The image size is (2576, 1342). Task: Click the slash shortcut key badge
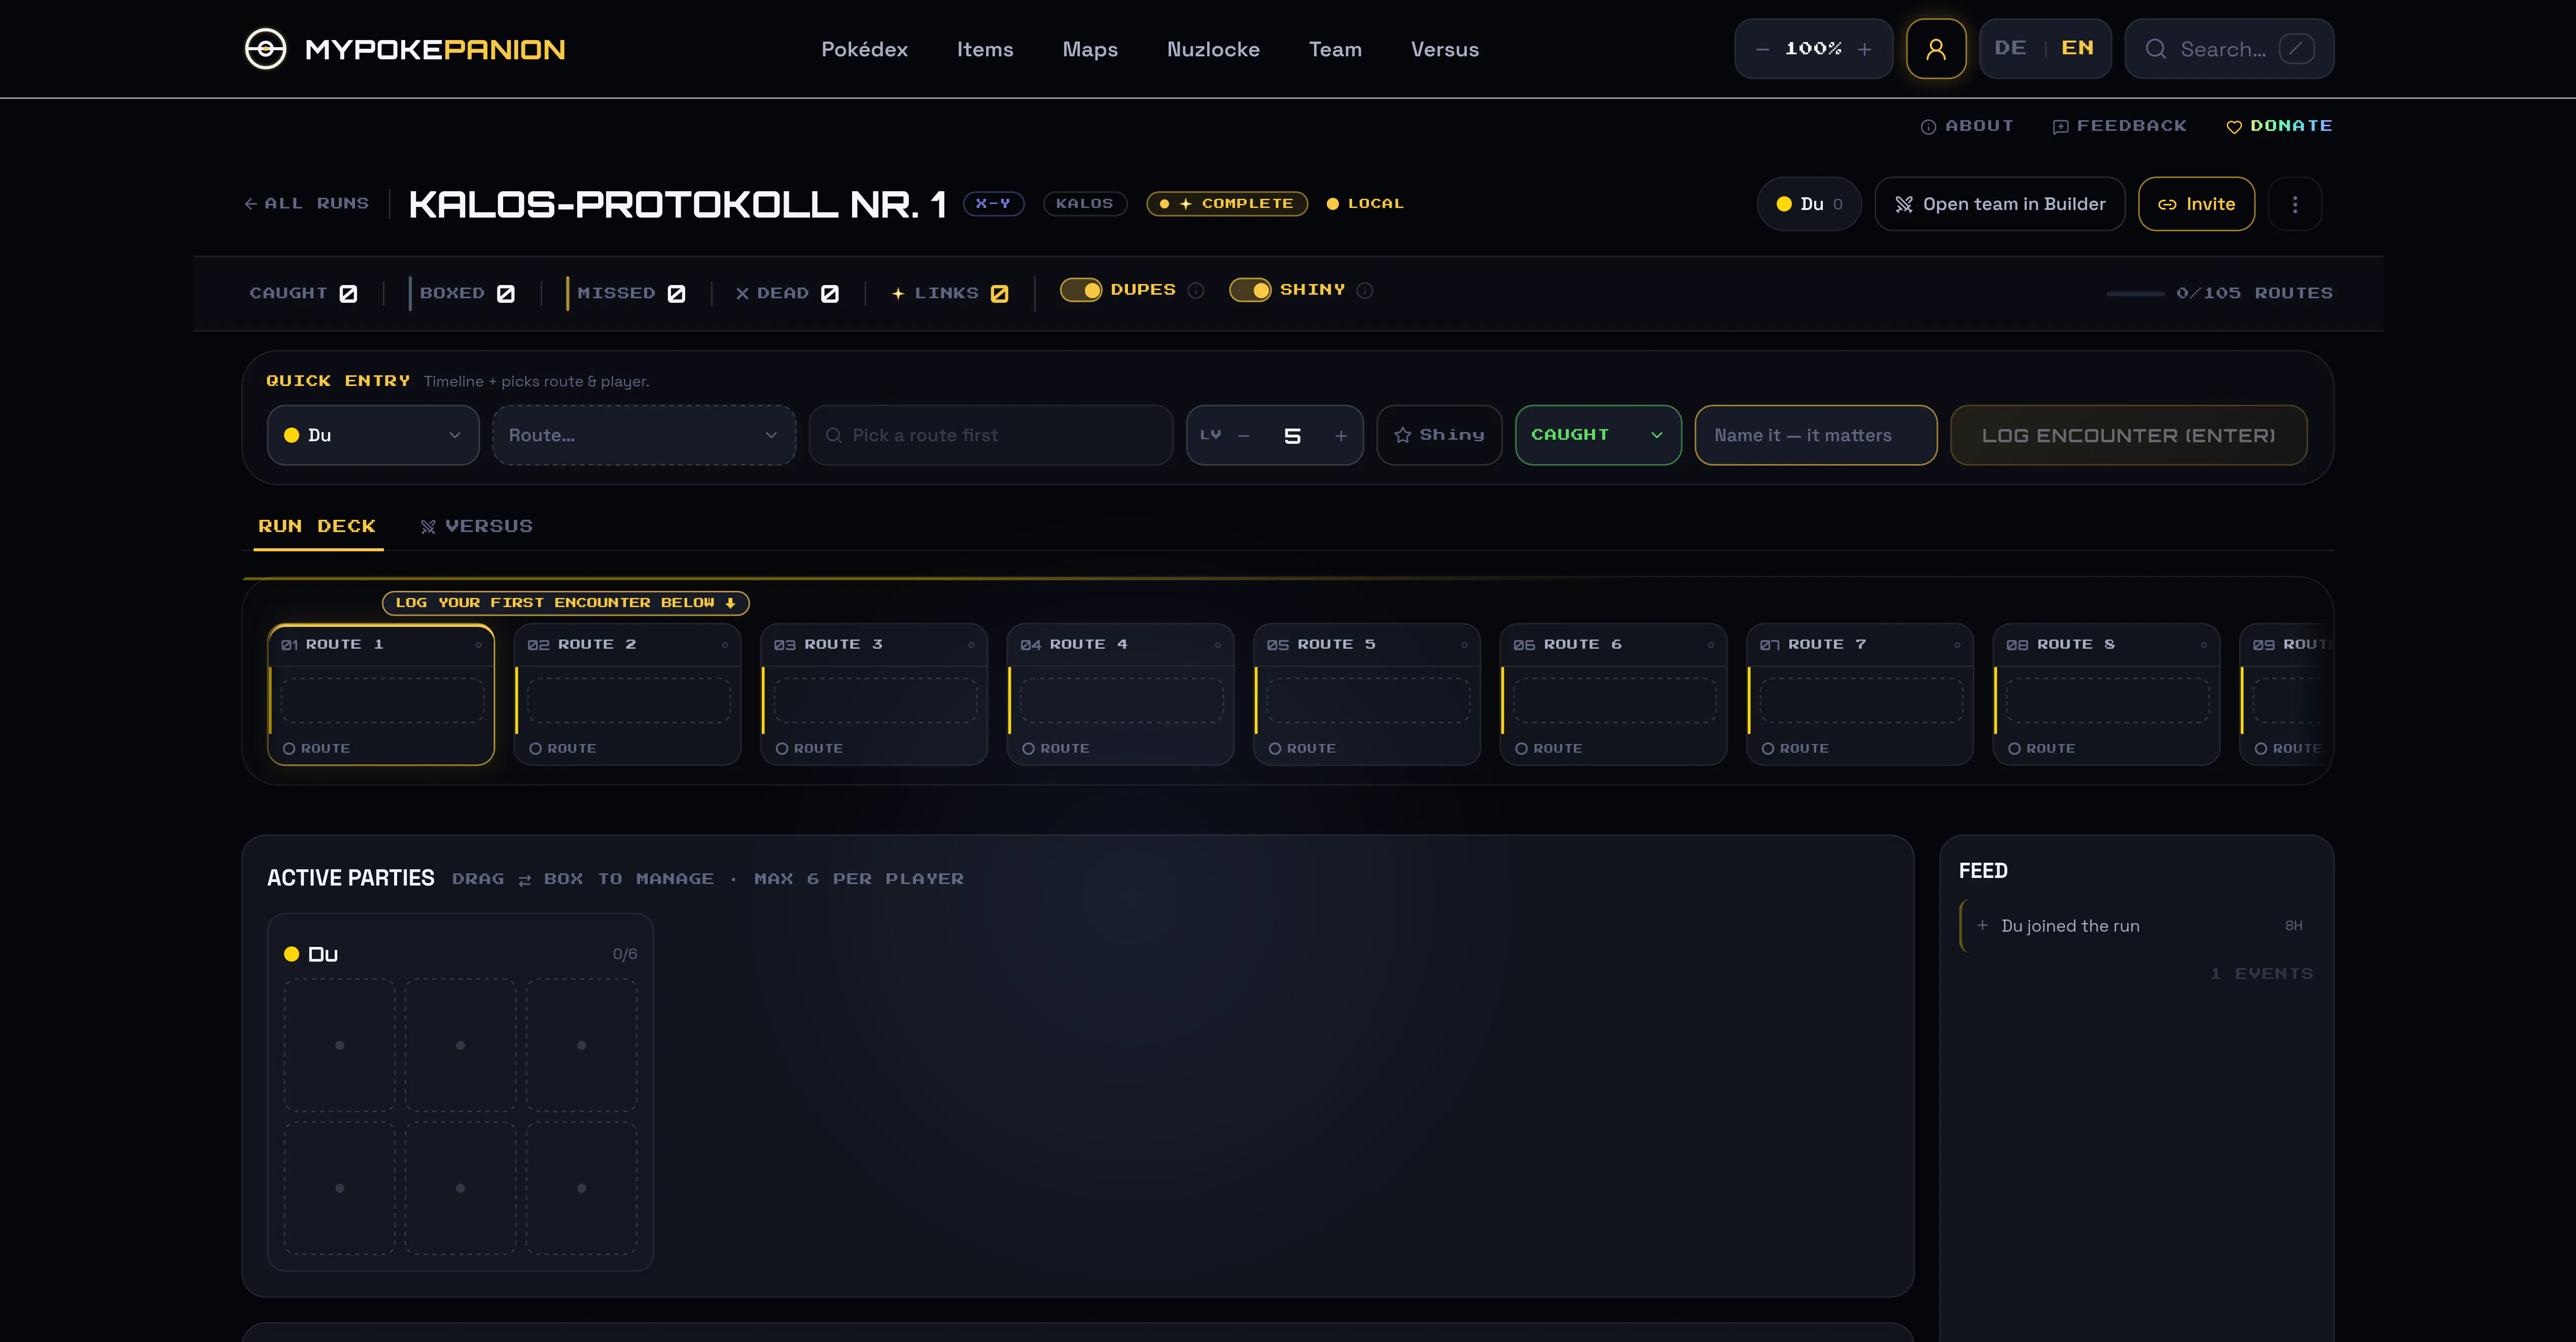(x=2297, y=49)
